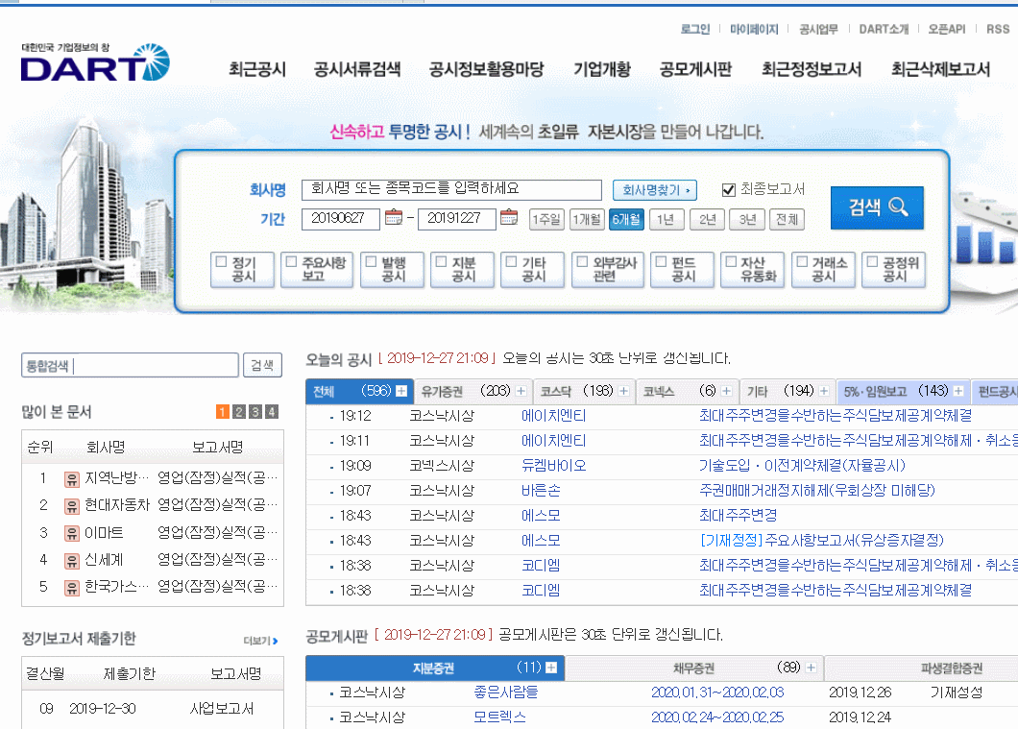Screen dimensions: 1018x729
Task: Open the 기업개황 menu
Action: tap(602, 69)
